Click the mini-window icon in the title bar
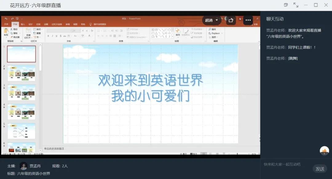Screen dimensions: 332x179 click(x=286, y=5)
